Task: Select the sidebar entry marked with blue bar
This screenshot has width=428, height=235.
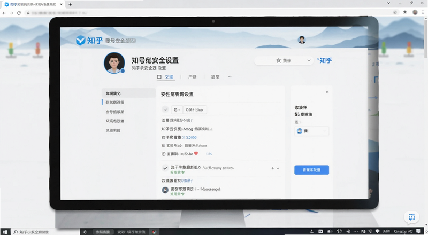Action: [x=115, y=102]
